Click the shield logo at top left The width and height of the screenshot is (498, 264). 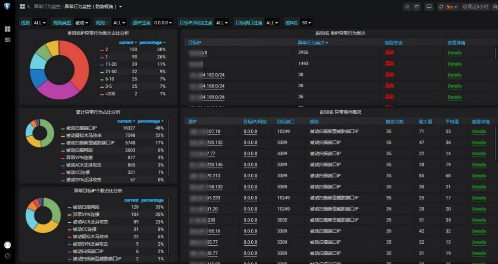coord(8,7)
